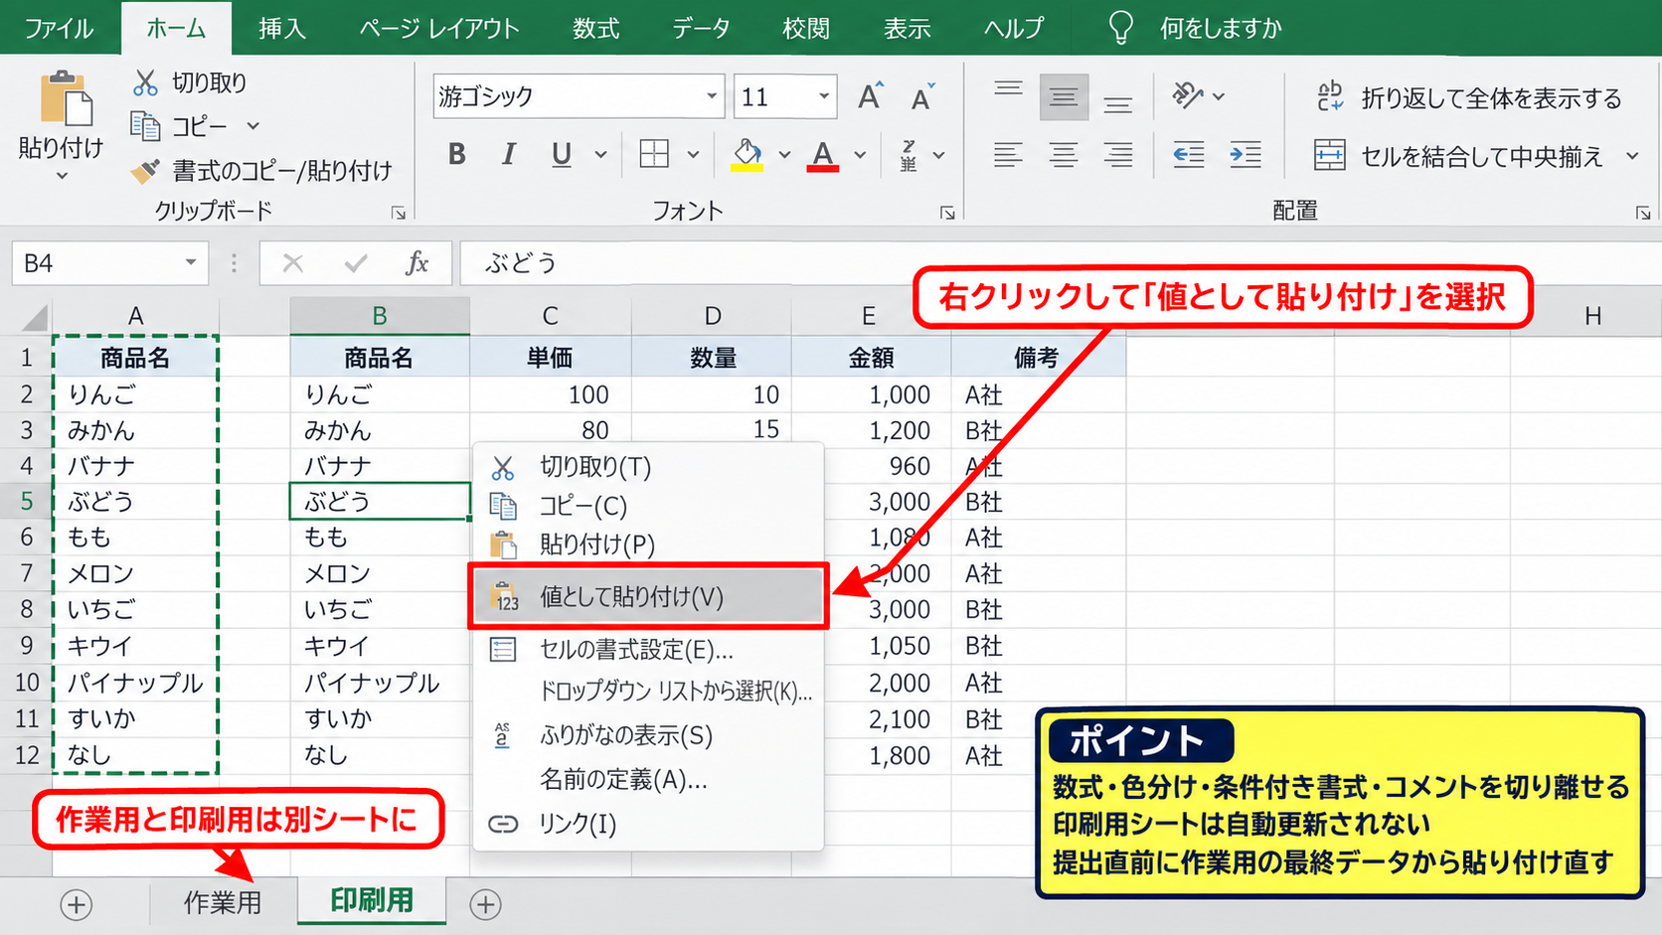Screen dimensions: 1662x935
Task: Choose ふりがなの表示(S) in context menu
Action: 648,735
